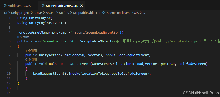Image resolution: width=220 pixels, height=97 pixels.
Task: Click 'ScriptableObject' base class on line 5
Action: [96, 41]
